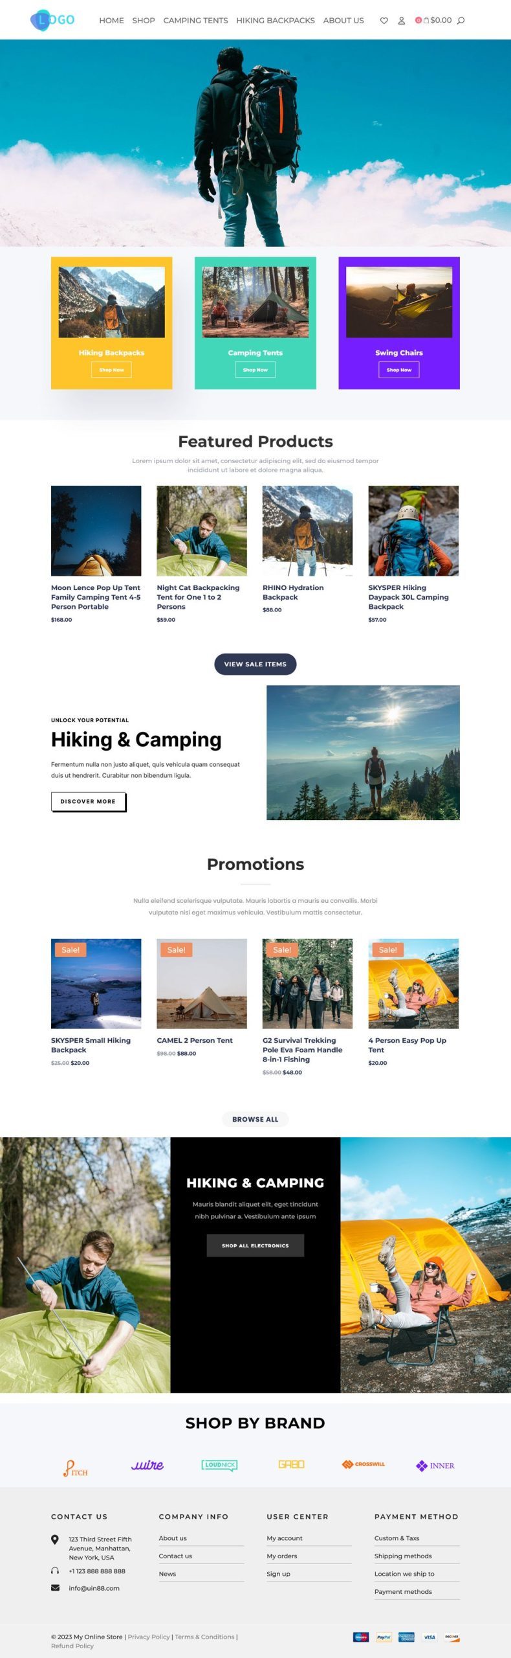
Task: Open the Camping Tents menu item
Action: click(x=195, y=21)
